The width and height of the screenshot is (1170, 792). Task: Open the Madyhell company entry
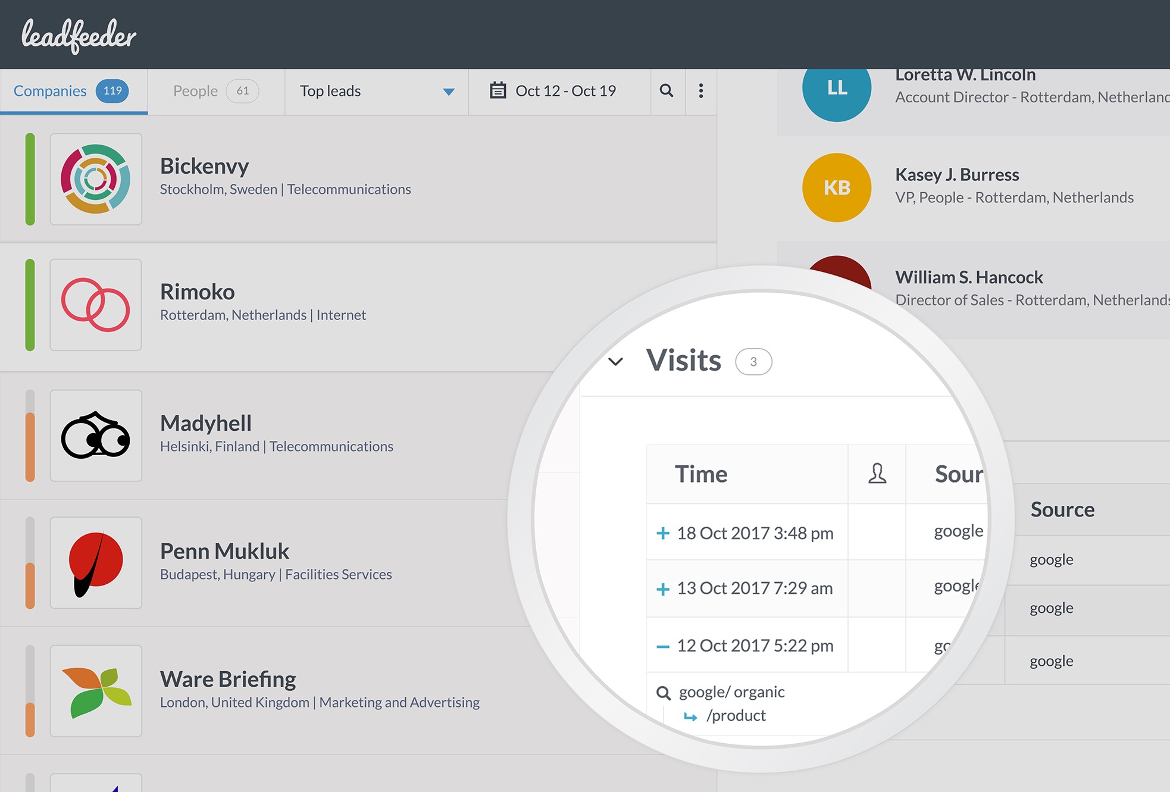coord(205,423)
